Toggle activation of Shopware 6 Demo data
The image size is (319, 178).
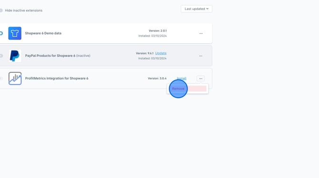1,33
